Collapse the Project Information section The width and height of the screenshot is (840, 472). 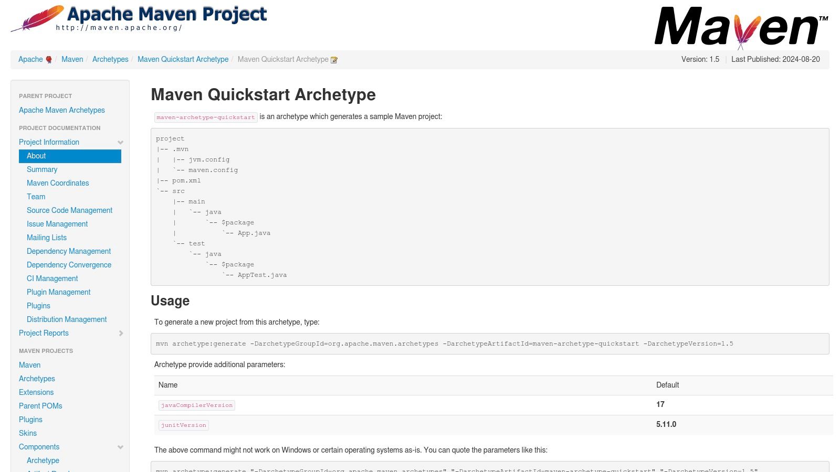120,142
